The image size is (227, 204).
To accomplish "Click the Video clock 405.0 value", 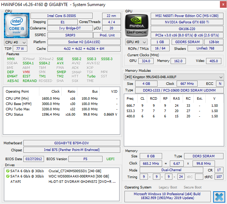I will coord(214,61).
